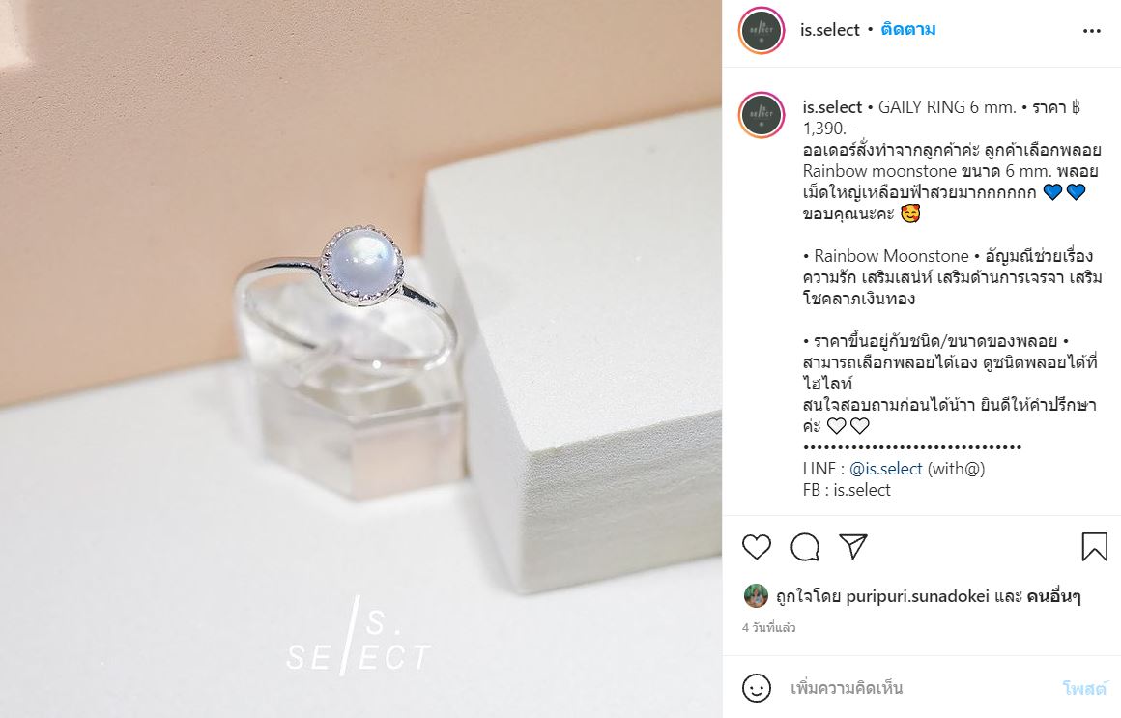Open is.select username in caption

click(x=832, y=107)
